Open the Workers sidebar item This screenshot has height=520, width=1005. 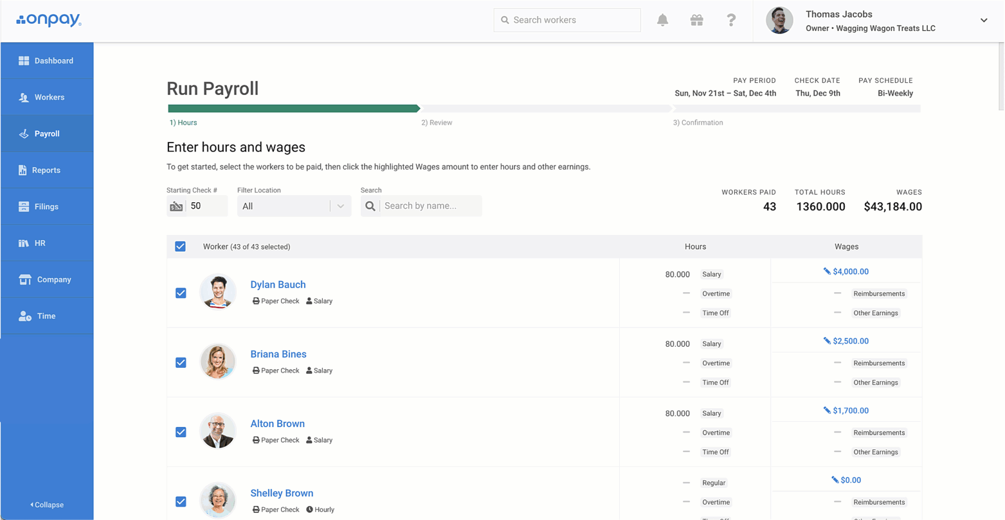point(49,98)
